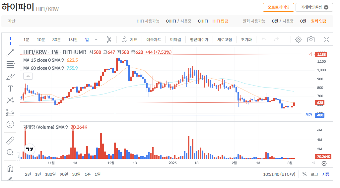Image resolution: width=340 pixels, height=188 pixels.
Task: Set chart range to 30일
Action: pos(76,174)
